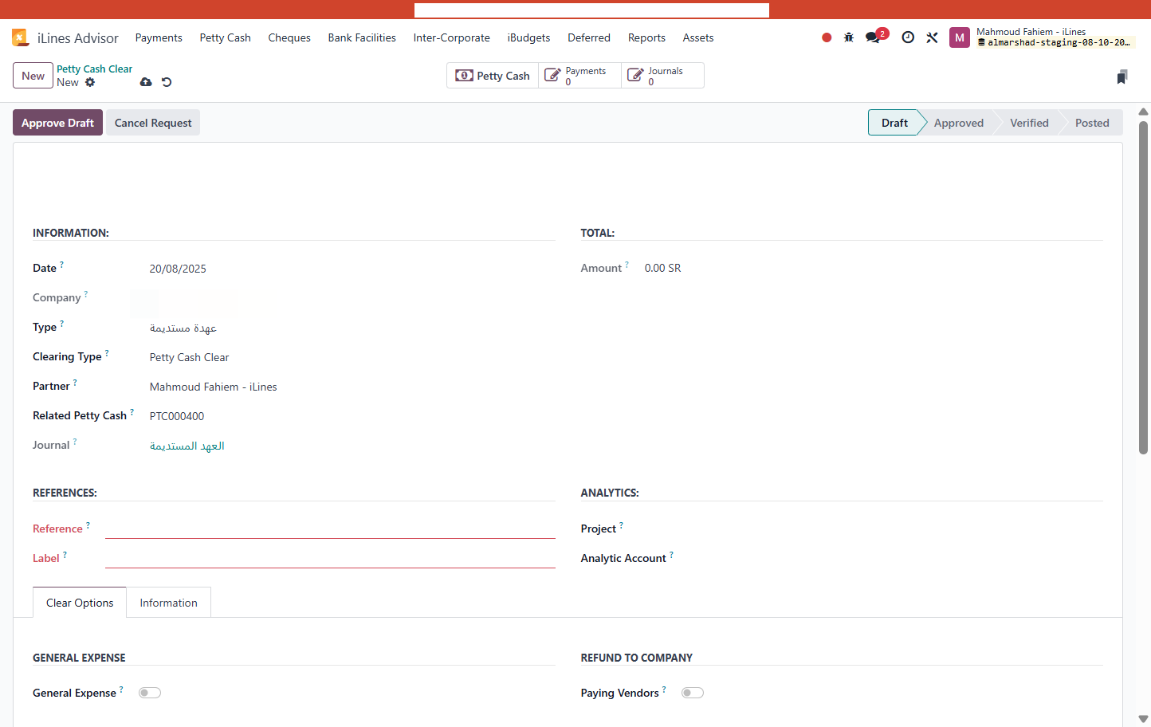Click the iLines Advisor app logo icon
The width and height of the screenshot is (1151, 727).
pos(20,37)
